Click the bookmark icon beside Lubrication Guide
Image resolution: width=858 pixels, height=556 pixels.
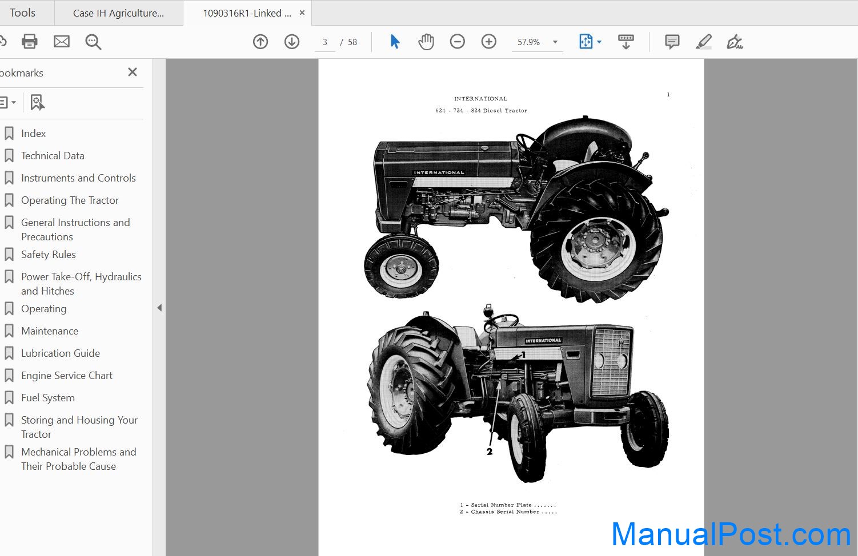tap(9, 353)
